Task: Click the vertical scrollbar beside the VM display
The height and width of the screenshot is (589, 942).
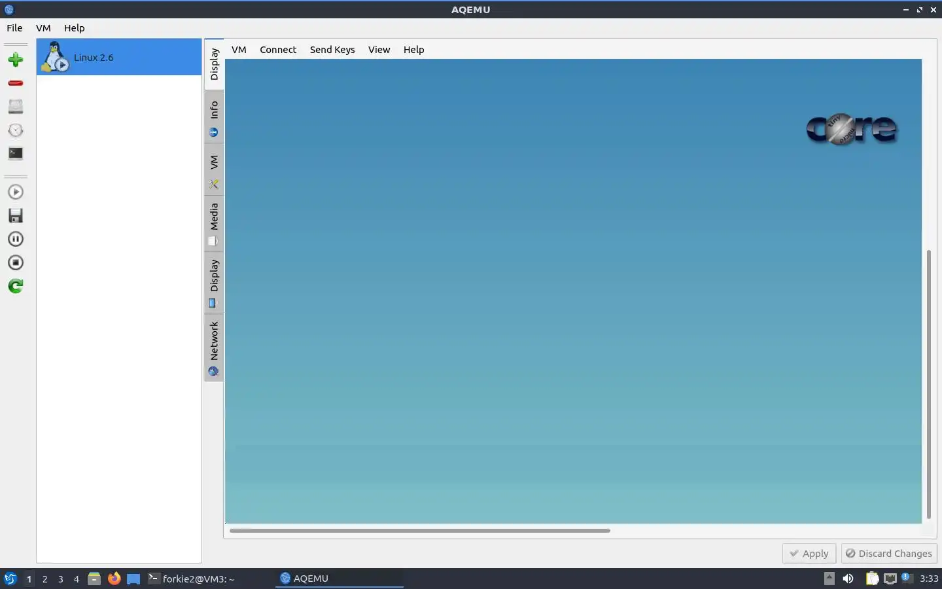Action: 928,384
